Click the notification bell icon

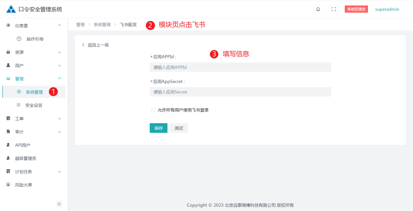318,9
